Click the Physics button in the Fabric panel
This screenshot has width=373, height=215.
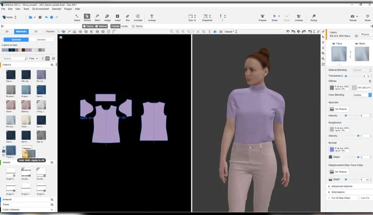click(365, 34)
